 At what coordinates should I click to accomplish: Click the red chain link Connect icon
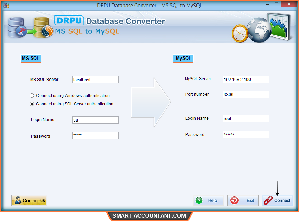click(268, 200)
